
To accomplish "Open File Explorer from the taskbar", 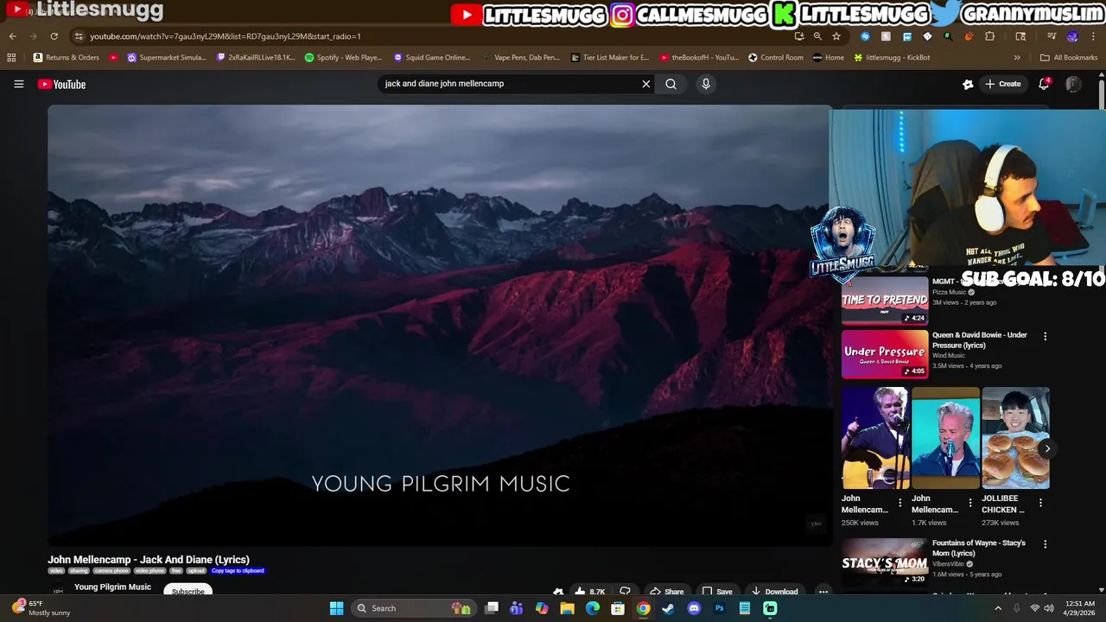I will coord(567,608).
